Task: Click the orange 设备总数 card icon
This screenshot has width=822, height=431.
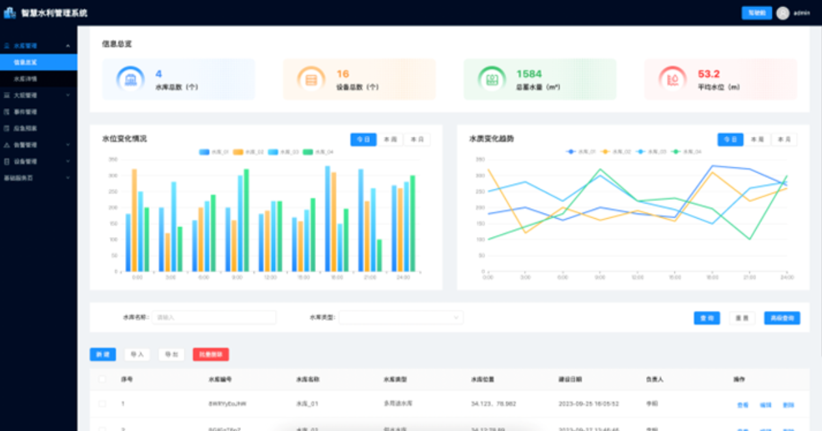Action: coord(311,79)
